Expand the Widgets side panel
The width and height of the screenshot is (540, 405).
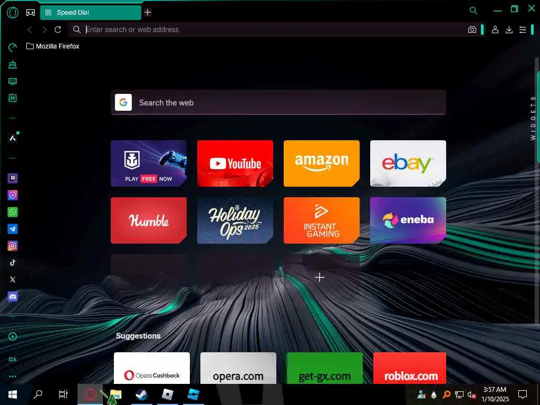point(533,118)
